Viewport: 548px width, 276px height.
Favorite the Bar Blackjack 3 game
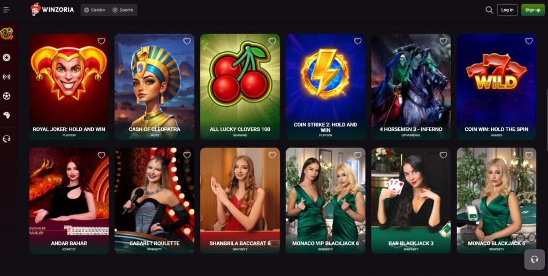pyautogui.click(x=443, y=155)
